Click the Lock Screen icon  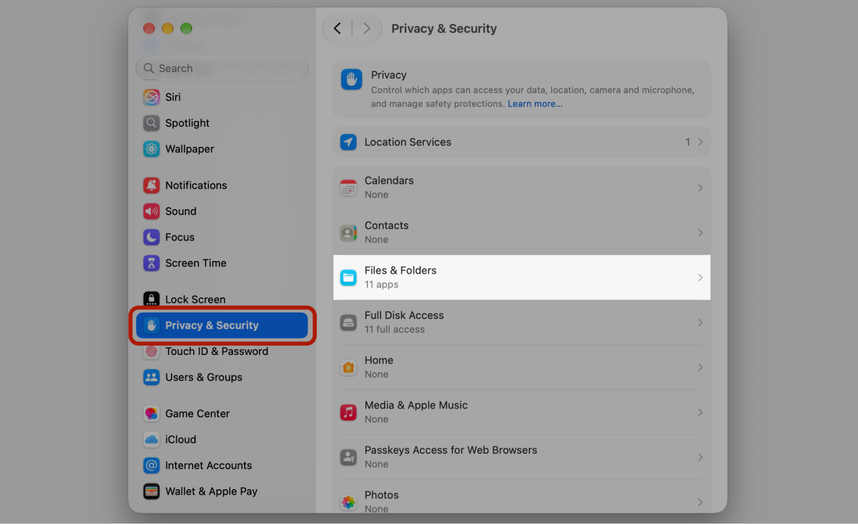pos(151,299)
